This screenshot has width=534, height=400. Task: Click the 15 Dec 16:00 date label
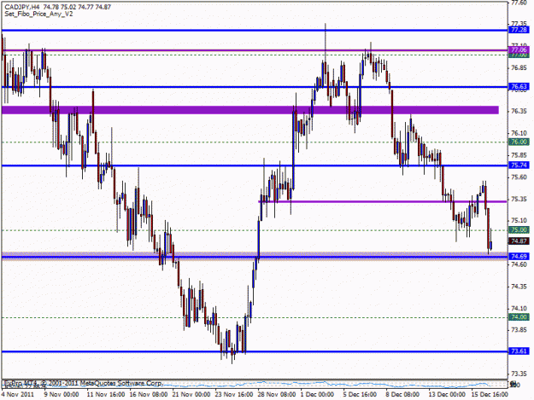[490, 395]
